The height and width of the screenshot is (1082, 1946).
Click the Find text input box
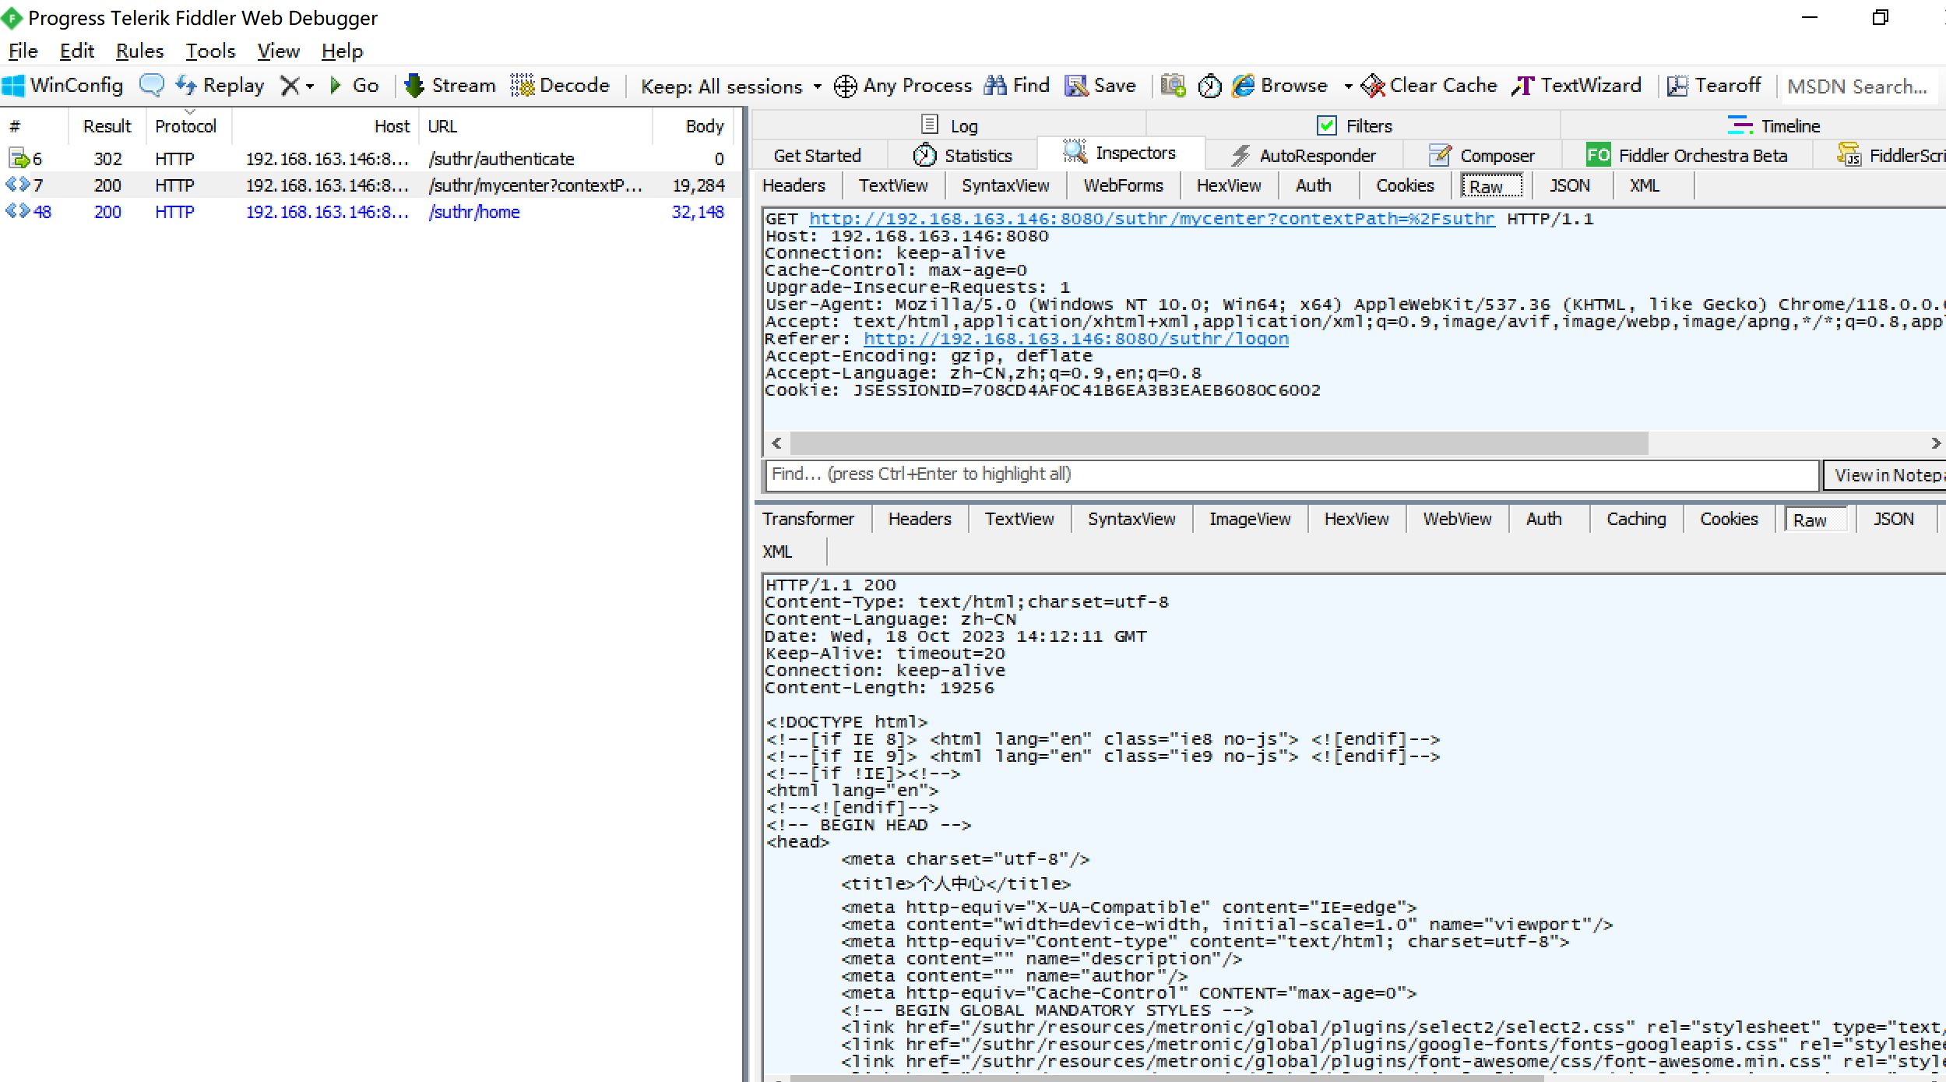[1291, 474]
